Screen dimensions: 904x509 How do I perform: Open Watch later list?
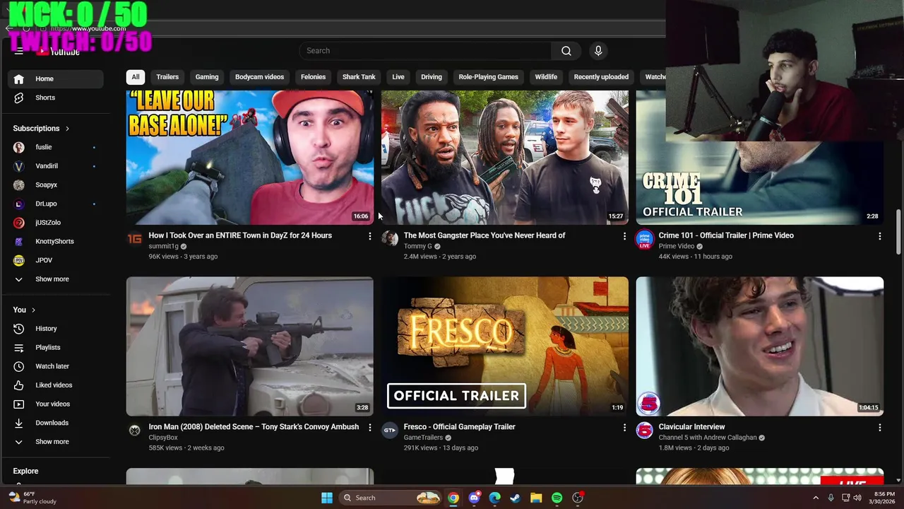[55, 366]
